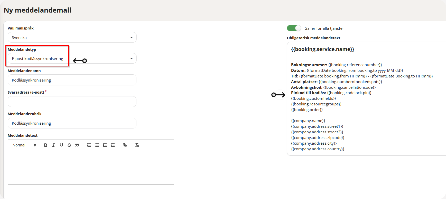Open the Meddelandetyp dropdown arrow
The height and width of the screenshot is (199, 446).
(131, 58)
